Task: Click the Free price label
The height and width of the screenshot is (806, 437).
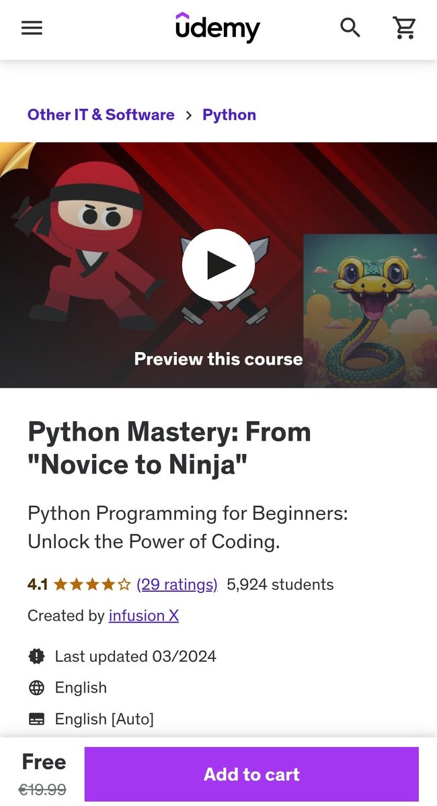Action: (44, 762)
